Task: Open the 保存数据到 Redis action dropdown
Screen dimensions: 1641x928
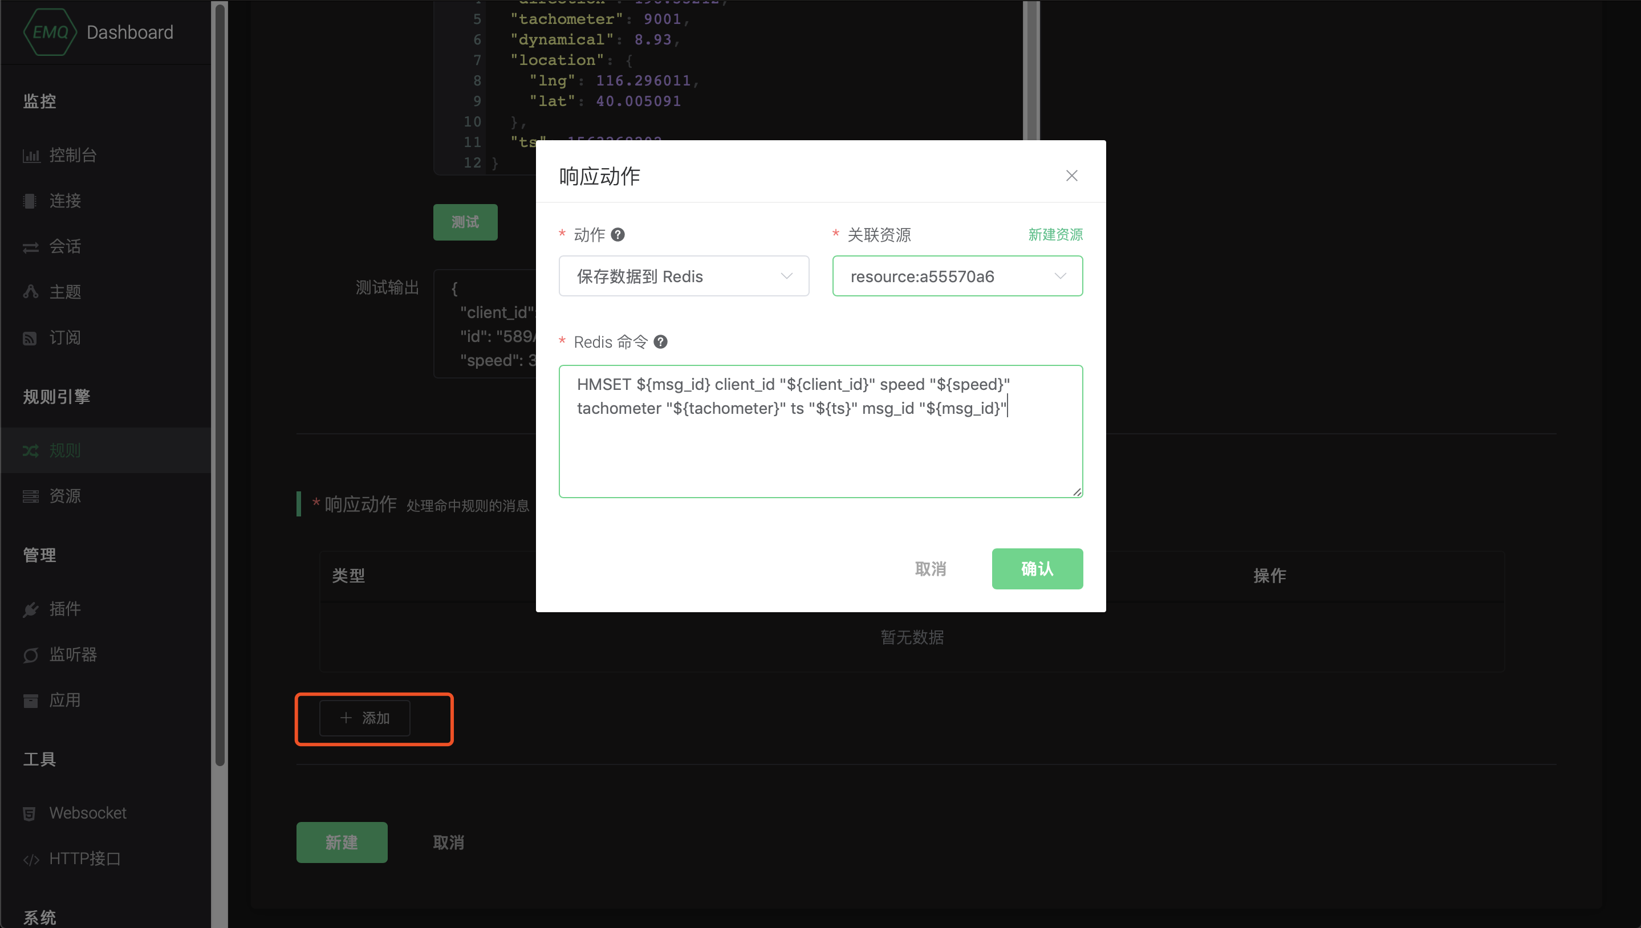Action: click(683, 276)
